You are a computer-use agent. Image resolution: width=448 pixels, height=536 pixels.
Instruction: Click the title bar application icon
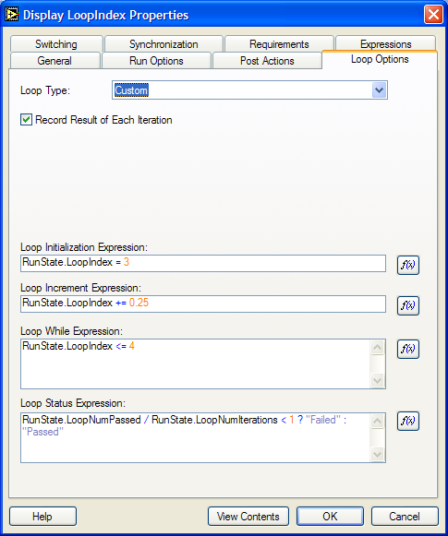click(11, 15)
